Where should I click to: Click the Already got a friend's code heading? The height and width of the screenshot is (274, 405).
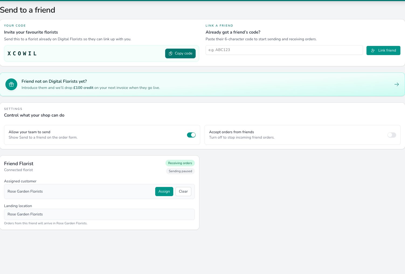tap(233, 32)
